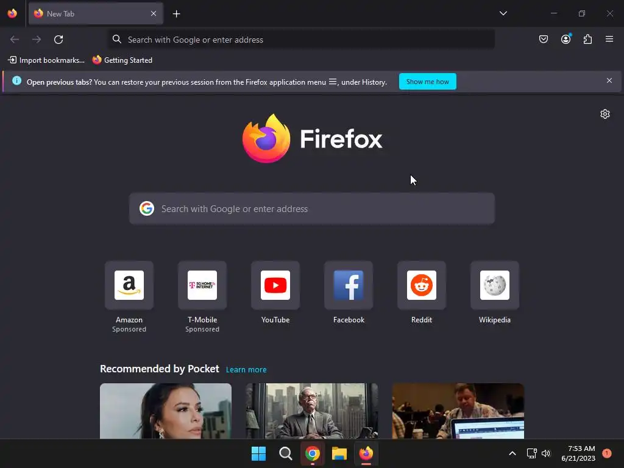Click the Firefox logo on page
The image size is (624, 468).
pyautogui.click(x=313, y=138)
